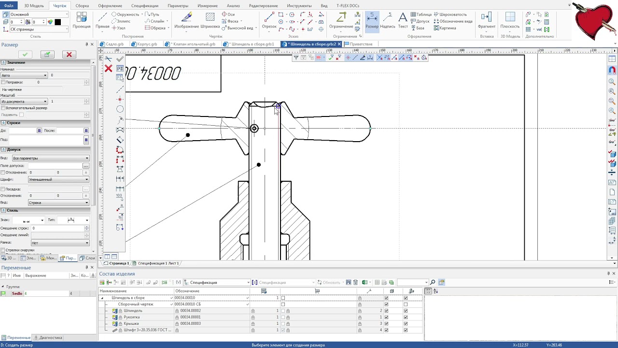The height and width of the screenshot is (348, 618).
Task: Open the Диагностика bottom tab
Action: coord(48,338)
